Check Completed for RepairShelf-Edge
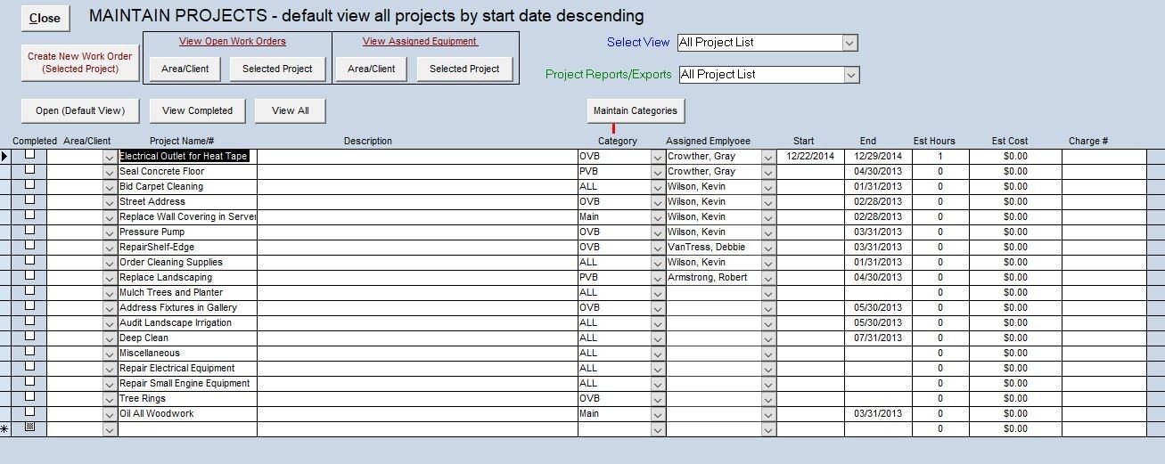This screenshot has height=464, width=1165. (29, 246)
